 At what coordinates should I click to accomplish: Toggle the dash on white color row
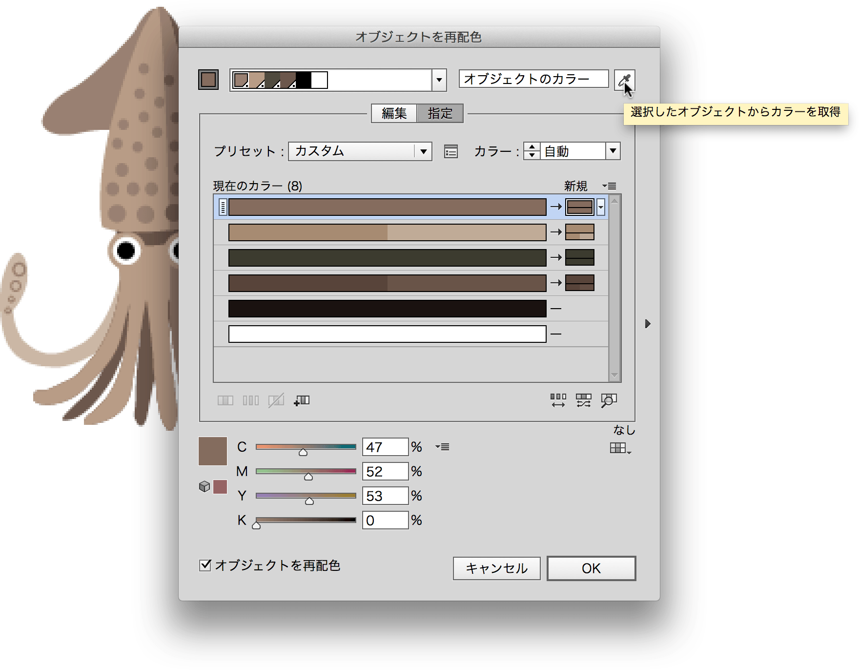556,334
